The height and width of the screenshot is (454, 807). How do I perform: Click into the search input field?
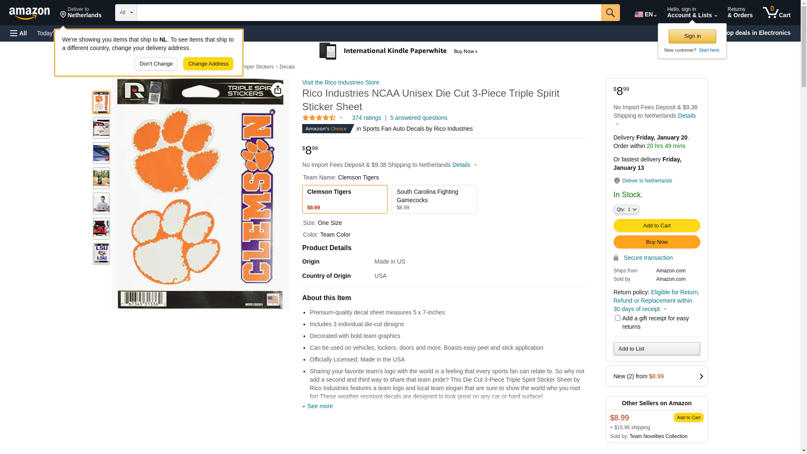369,13
